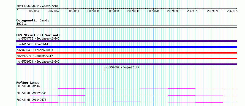Click the right arrowhead of the ruler

(x=236, y=9)
